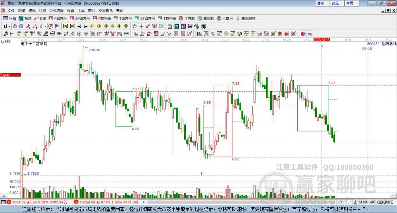The height and width of the screenshot is (213, 397).
Task: Click the red 7.4446 price marker
Action: 10,75
